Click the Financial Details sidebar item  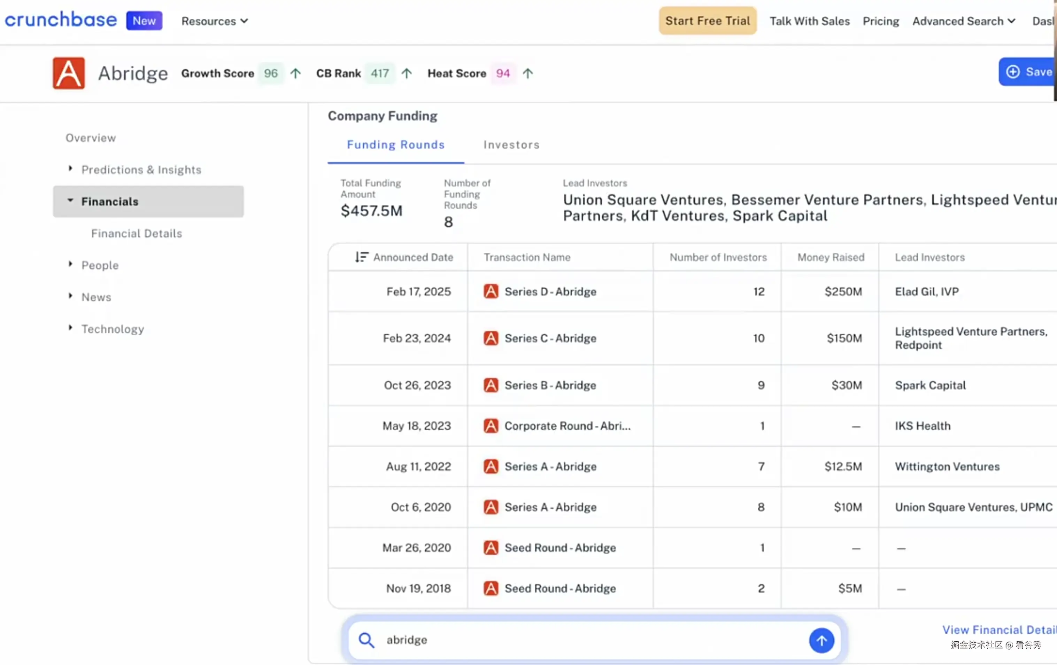(x=137, y=233)
